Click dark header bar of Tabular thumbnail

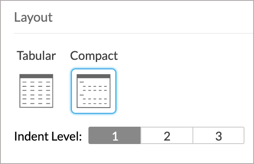click(36, 76)
